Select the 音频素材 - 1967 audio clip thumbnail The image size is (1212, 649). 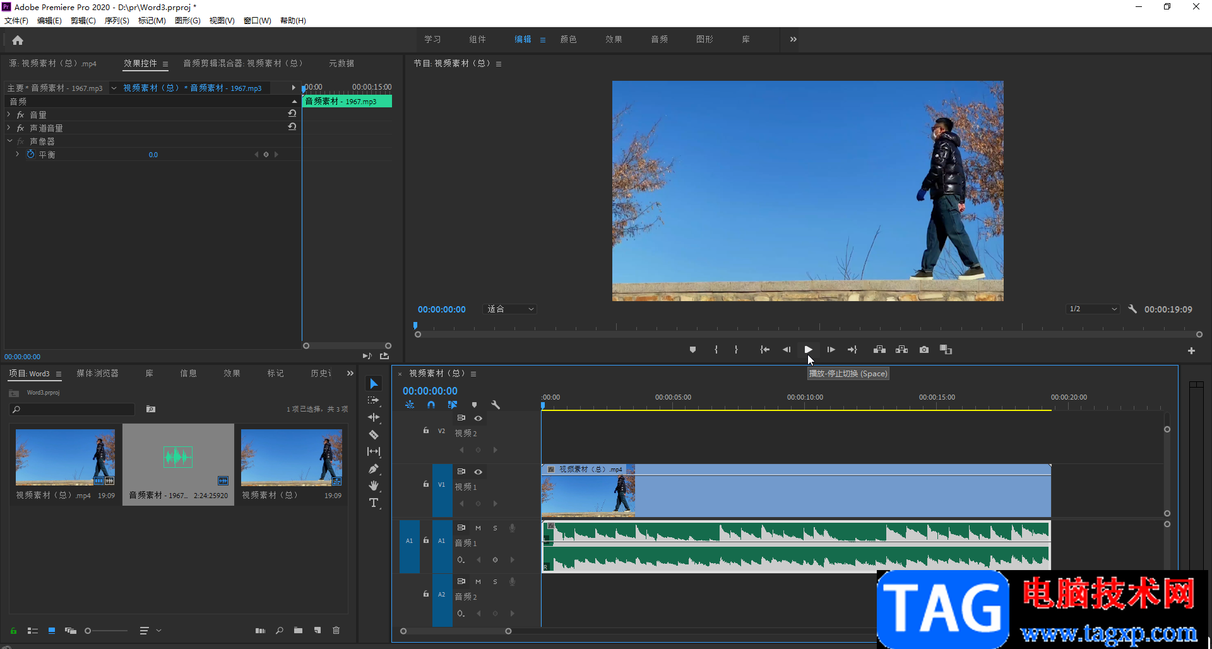point(178,458)
